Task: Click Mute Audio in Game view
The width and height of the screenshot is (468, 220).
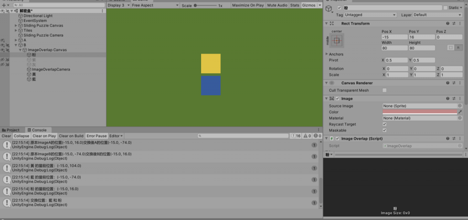Action: click(x=277, y=5)
